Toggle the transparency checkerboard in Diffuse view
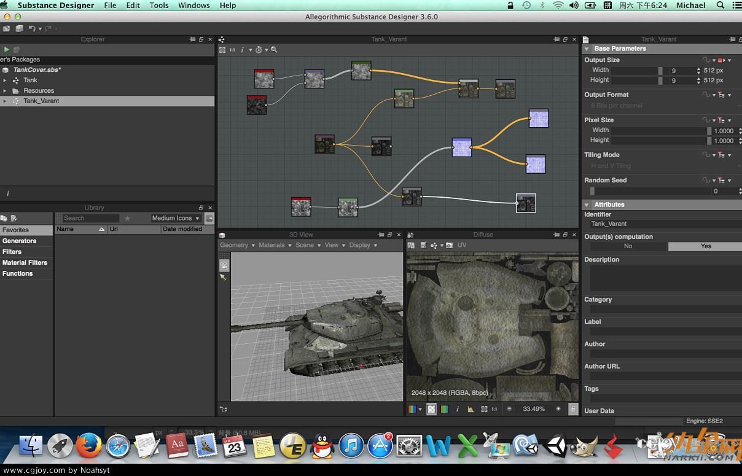 (432, 409)
